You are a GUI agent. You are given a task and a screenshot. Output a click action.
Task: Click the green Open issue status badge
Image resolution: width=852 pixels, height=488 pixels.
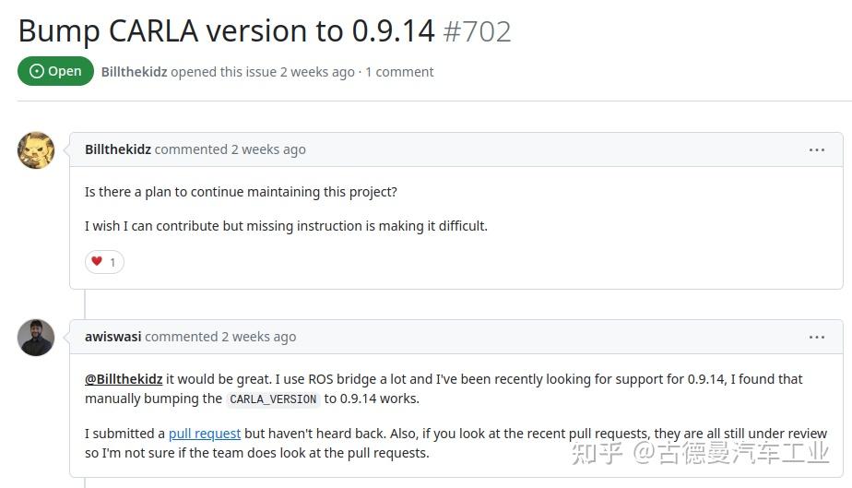(x=55, y=71)
